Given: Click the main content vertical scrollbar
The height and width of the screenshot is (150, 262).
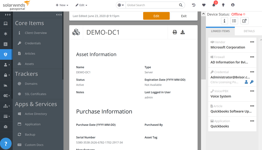Looking at the screenshot, I should (x=203, y=48).
